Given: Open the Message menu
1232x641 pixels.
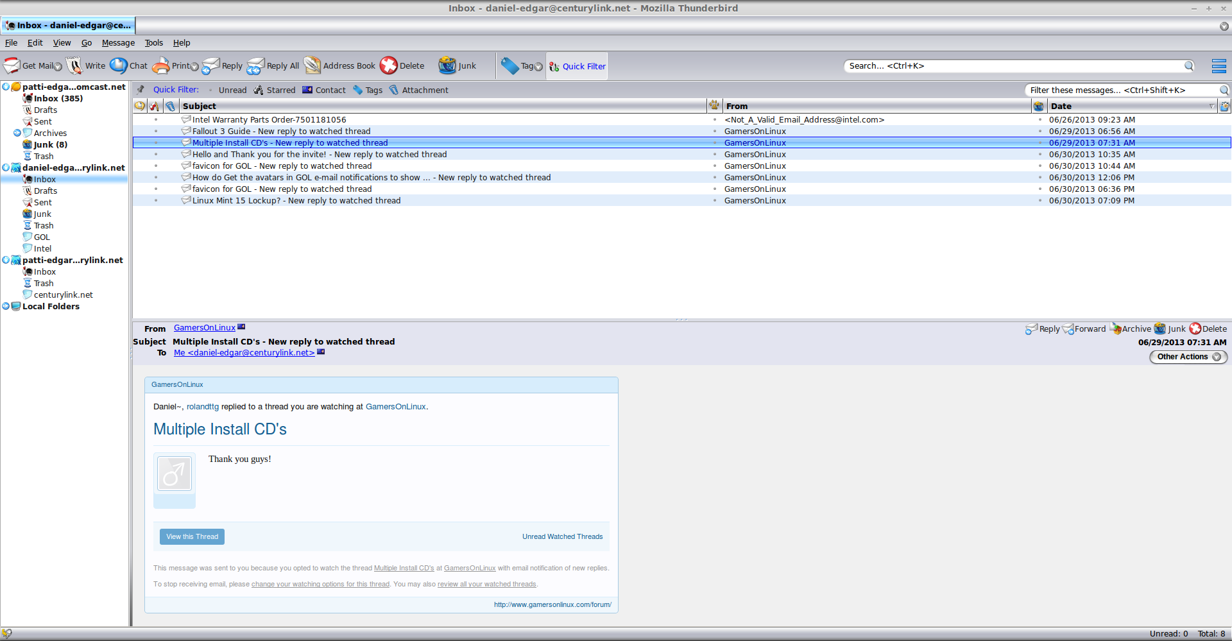Looking at the screenshot, I should click(x=118, y=43).
